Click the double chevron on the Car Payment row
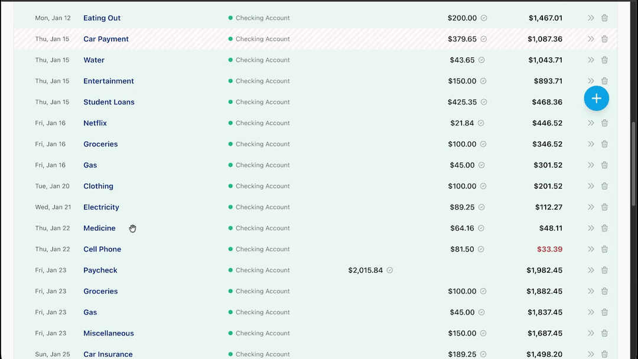Viewport: 638px width, 359px height. click(x=591, y=39)
